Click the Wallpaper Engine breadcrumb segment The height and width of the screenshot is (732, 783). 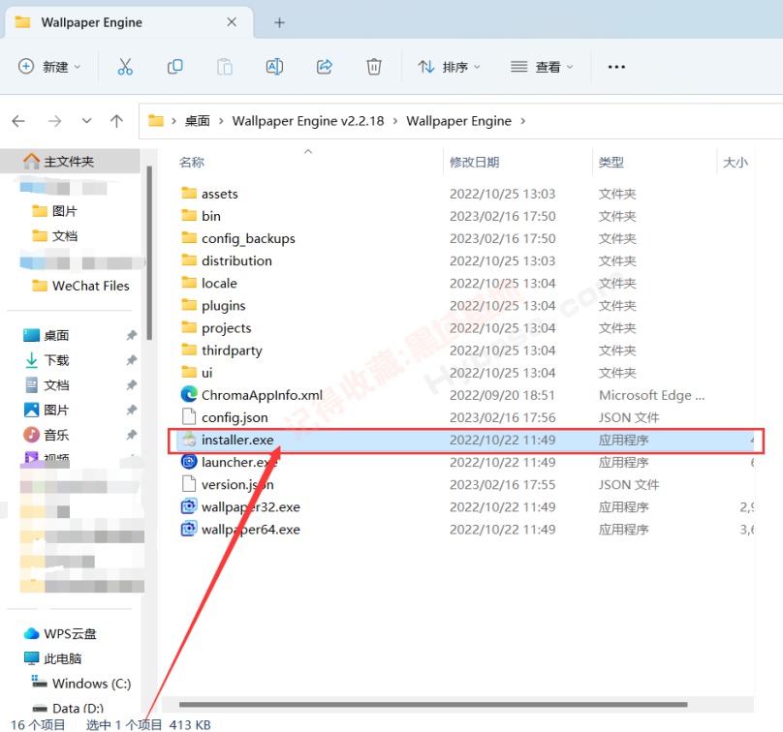458,121
